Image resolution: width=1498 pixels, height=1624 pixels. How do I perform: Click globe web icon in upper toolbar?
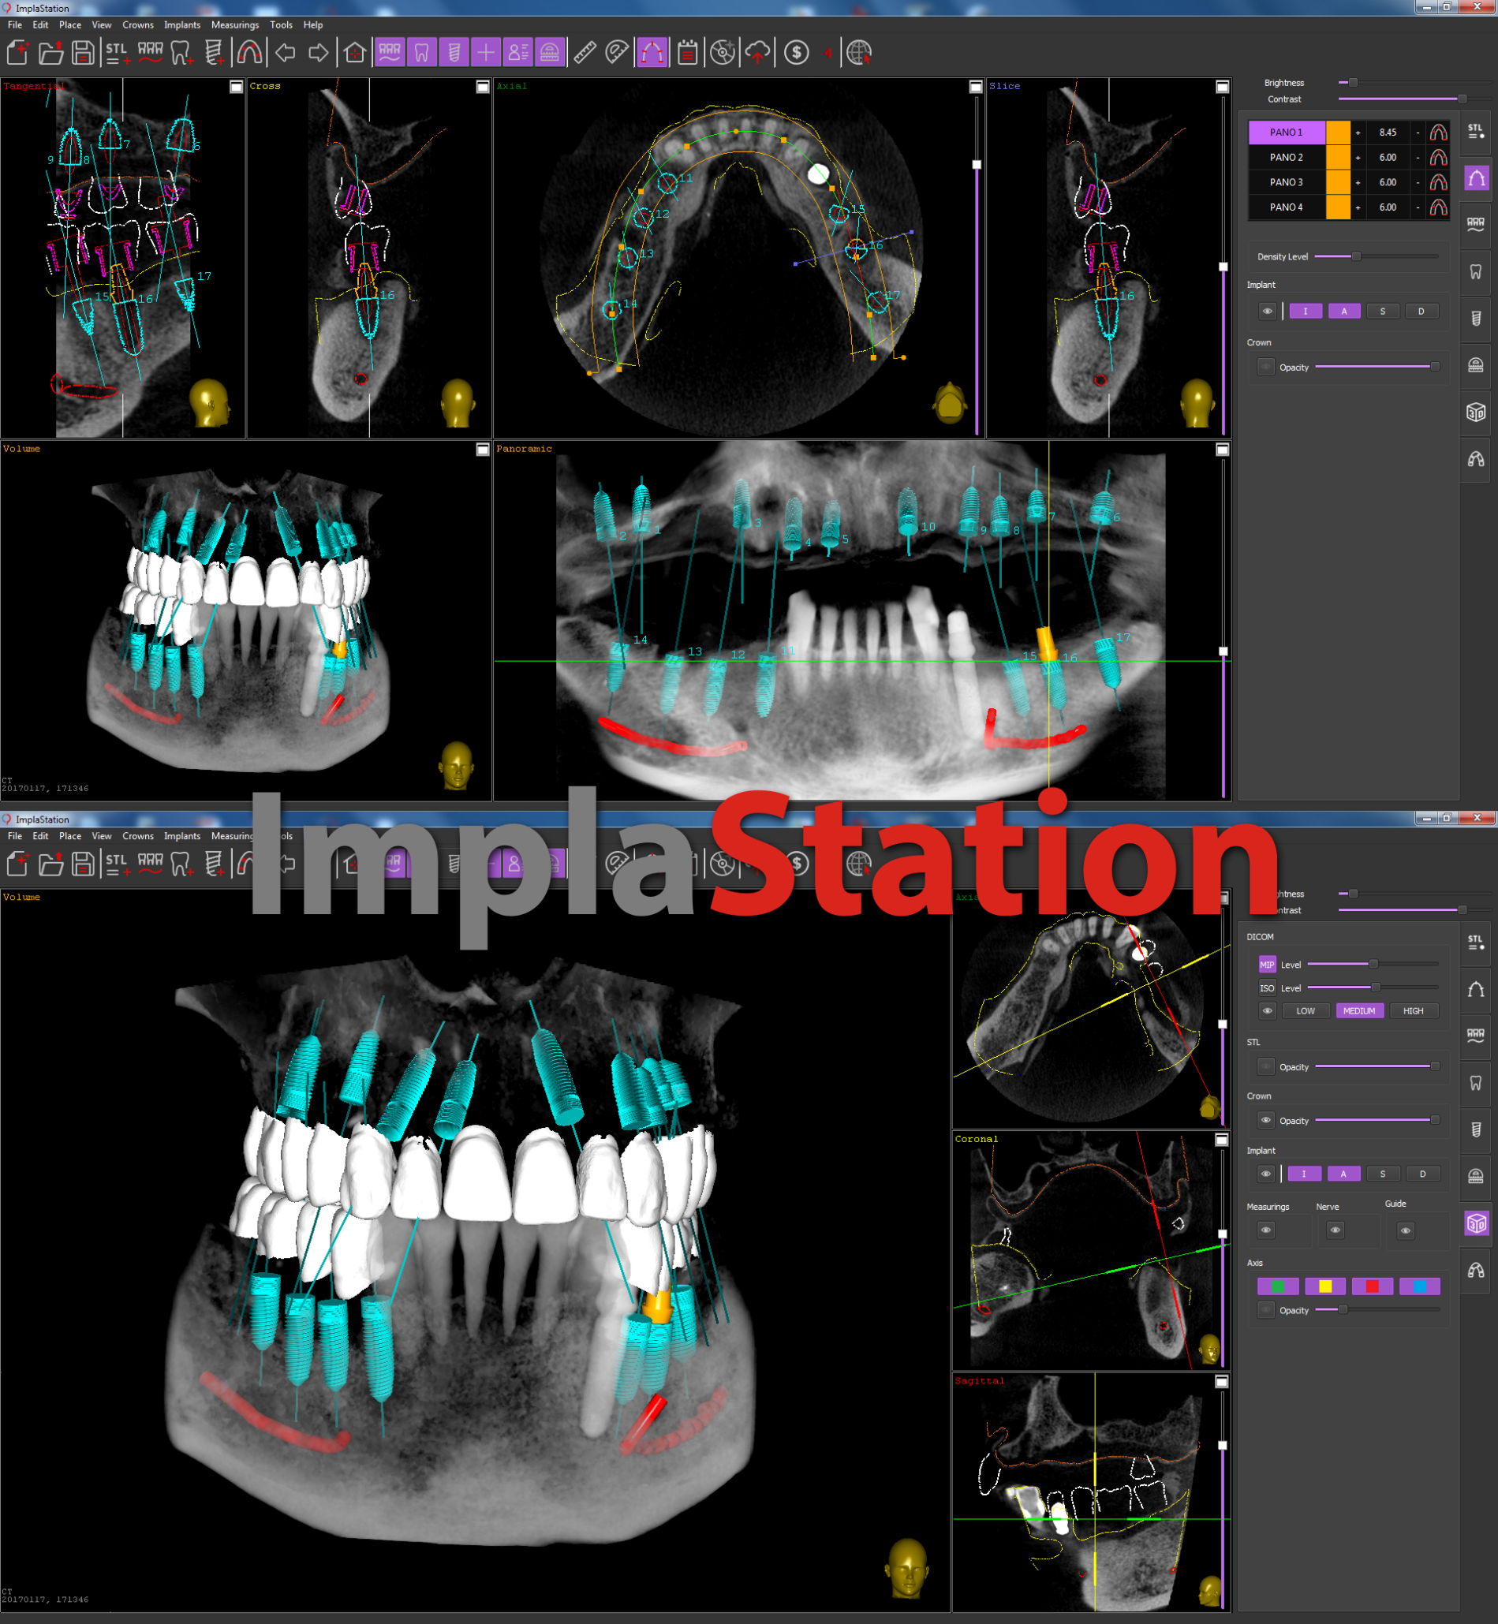point(858,53)
